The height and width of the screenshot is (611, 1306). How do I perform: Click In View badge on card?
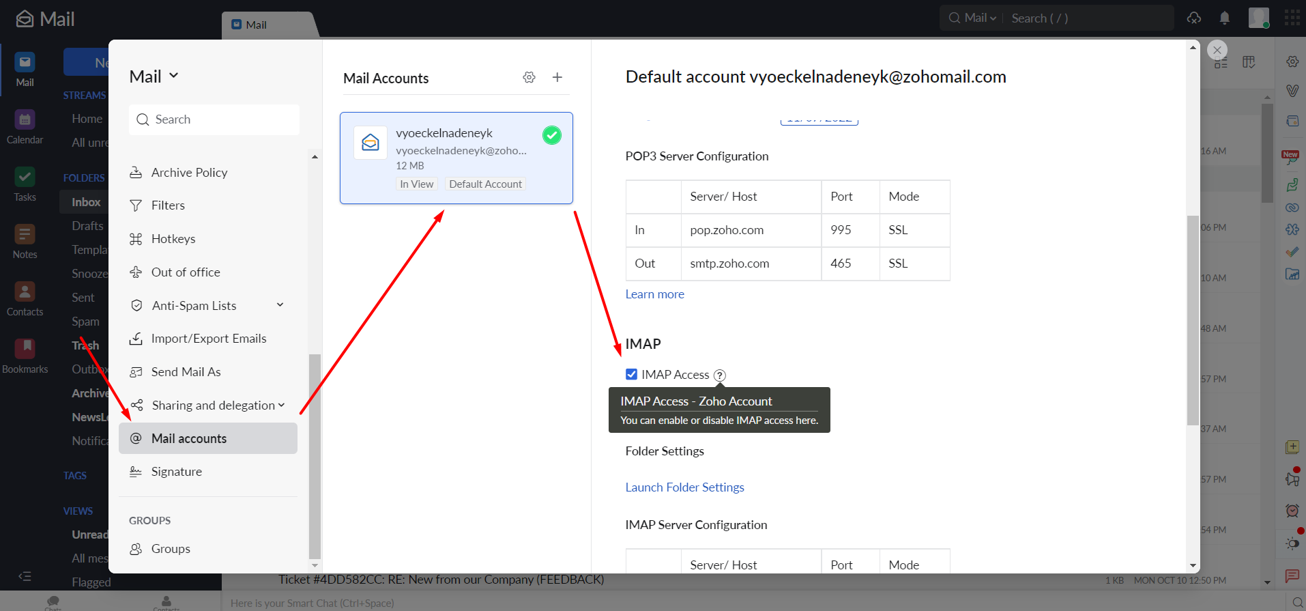point(416,184)
